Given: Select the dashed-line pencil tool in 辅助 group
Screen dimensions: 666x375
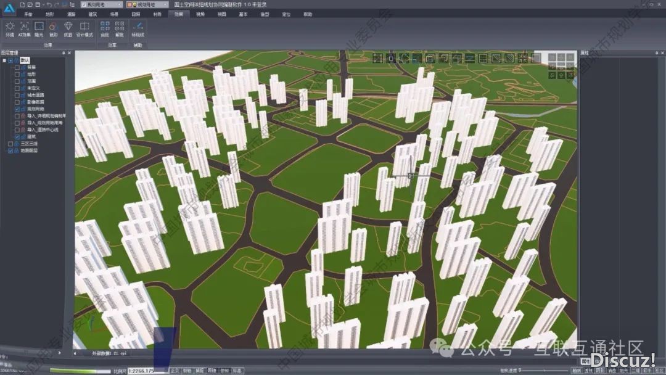Looking at the screenshot, I should click(x=138, y=30).
